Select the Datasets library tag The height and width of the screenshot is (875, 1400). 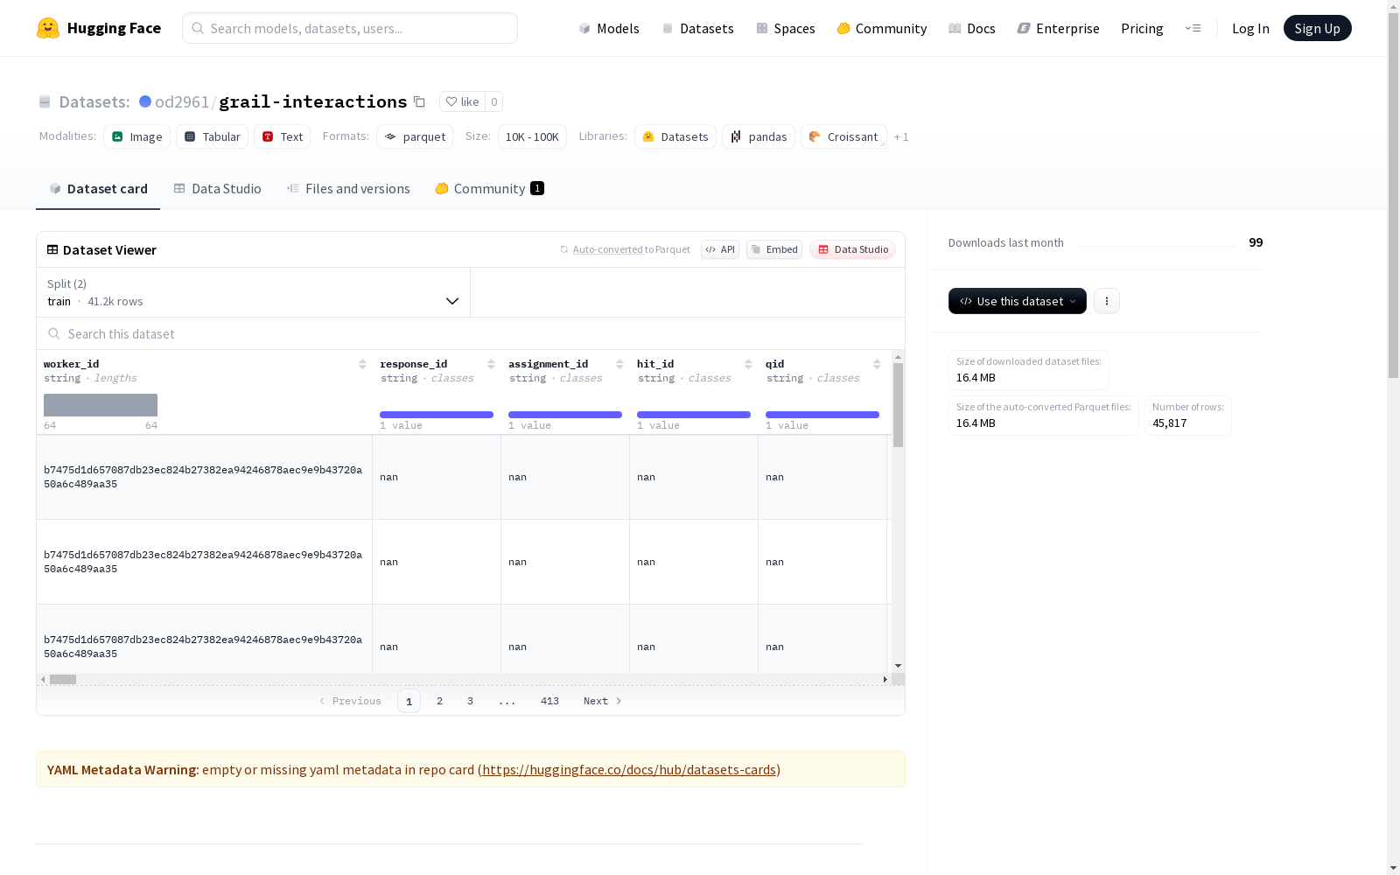point(675,136)
